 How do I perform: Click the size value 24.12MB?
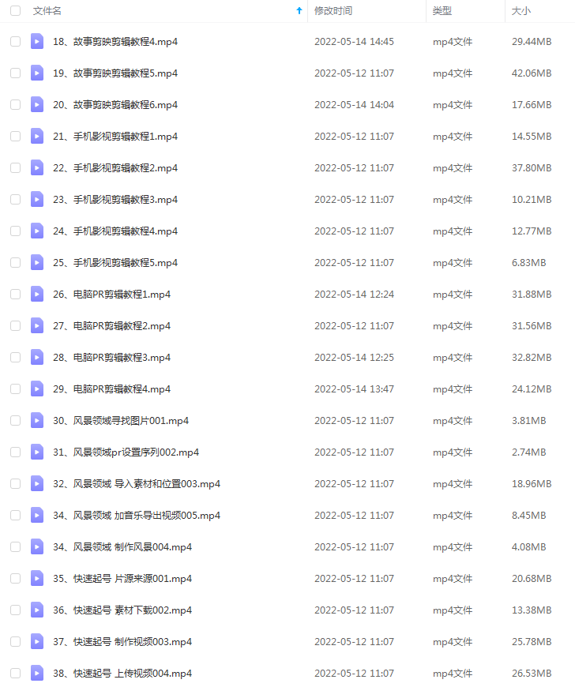532,389
